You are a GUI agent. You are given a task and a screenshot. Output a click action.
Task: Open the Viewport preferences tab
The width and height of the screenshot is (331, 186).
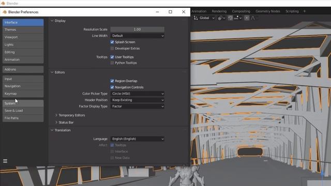tap(23, 37)
